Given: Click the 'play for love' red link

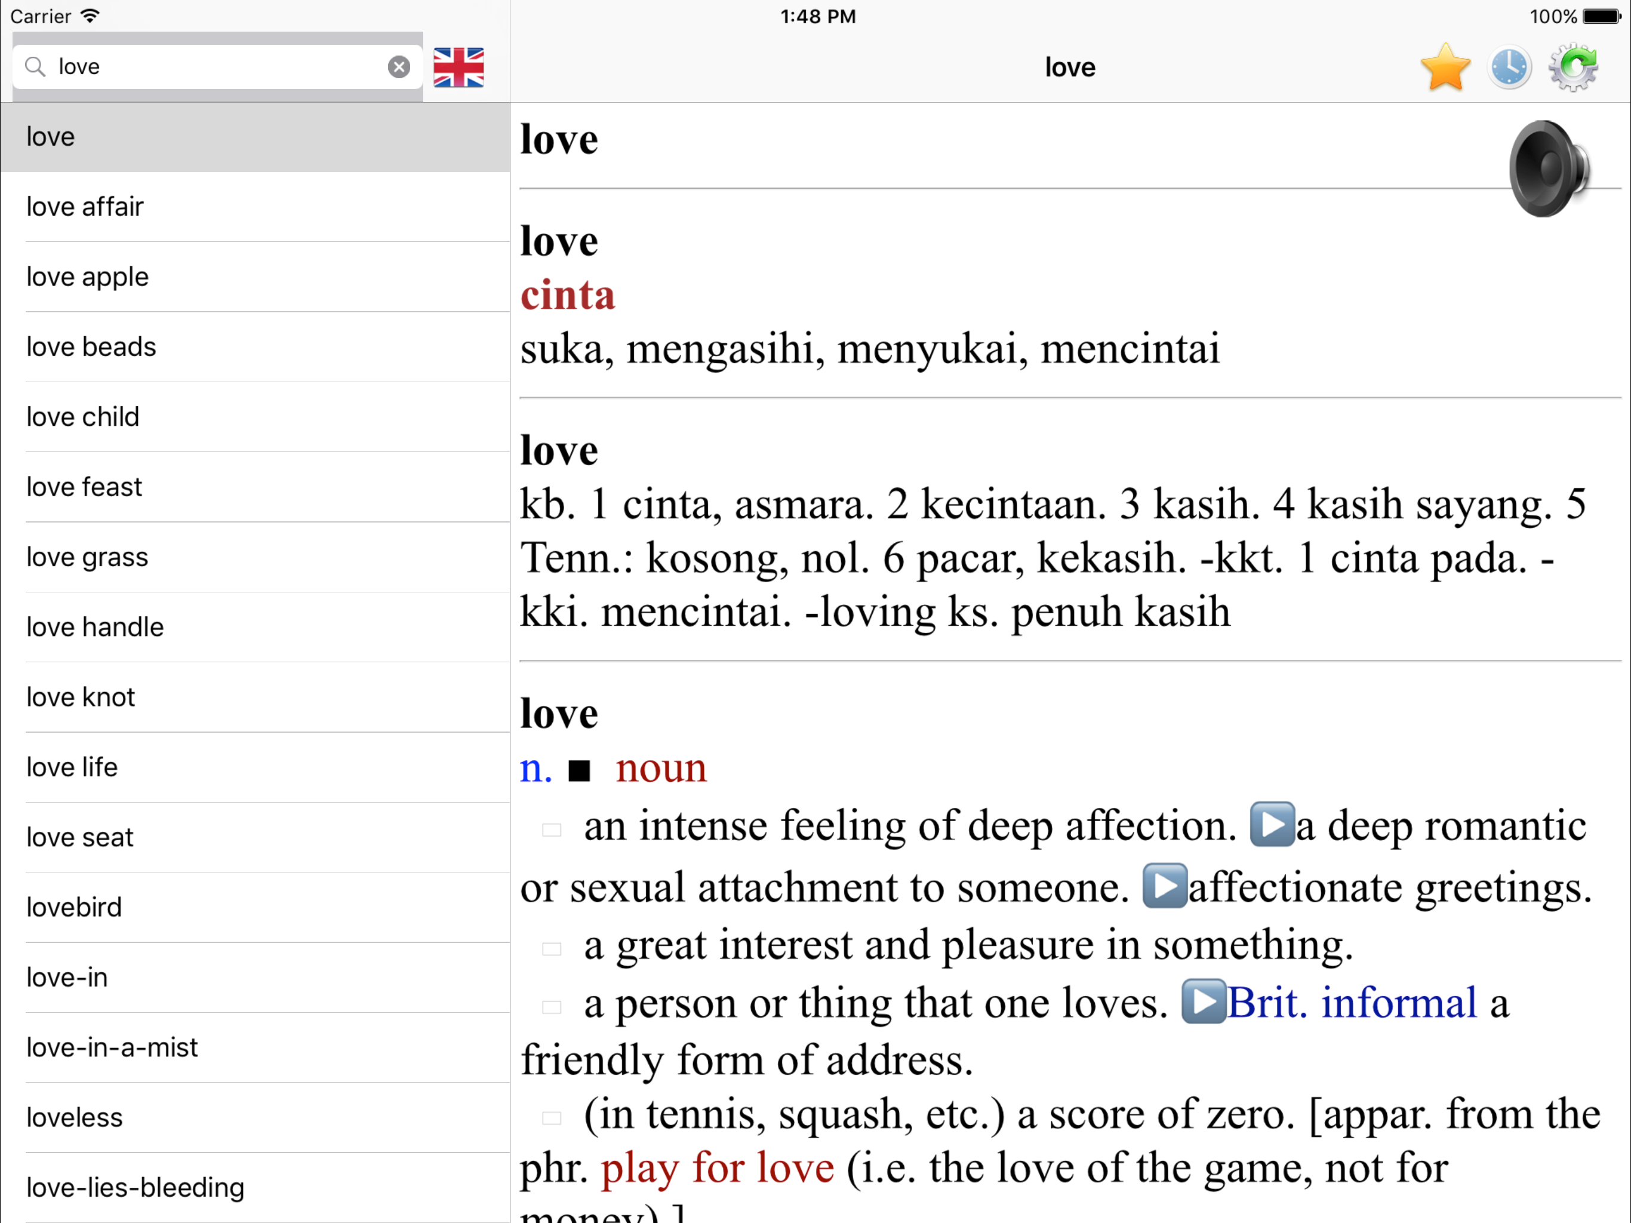Looking at the screenshot, I should pos(716,1169).
